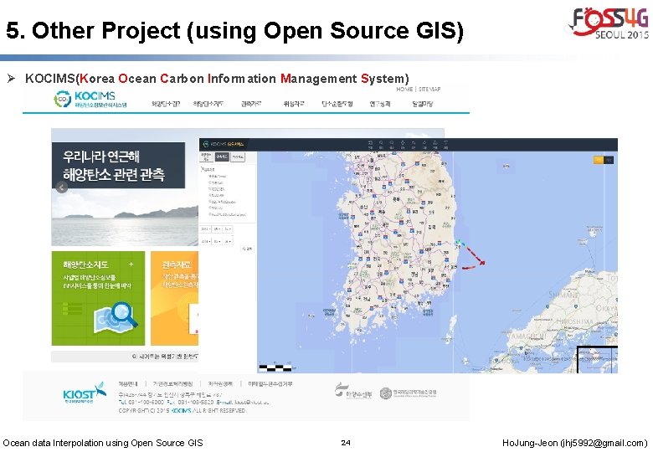
Task: Click the map and magnifier illustration on the green card
Action: pos(116,318)
